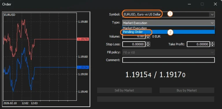Click the blue bid price label 1.19154
Viewport: 222px width, 109px height.
tap(83, 67)
